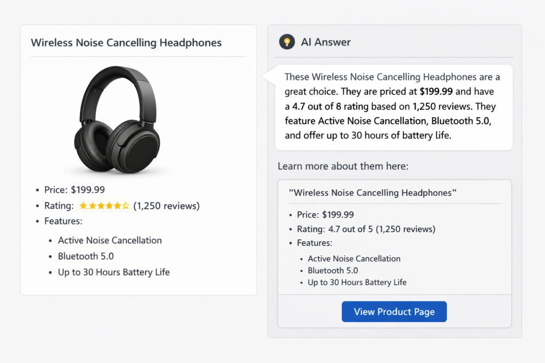Click the bold $199.99 in the AI answer
The height and width of the screenshot is (363, 545).
click(436, 91)
